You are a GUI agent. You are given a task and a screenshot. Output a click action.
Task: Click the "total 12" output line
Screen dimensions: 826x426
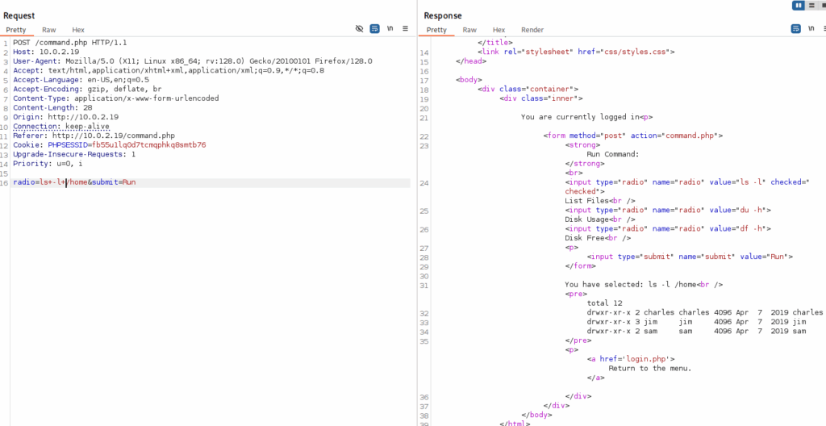click(604, 303)
